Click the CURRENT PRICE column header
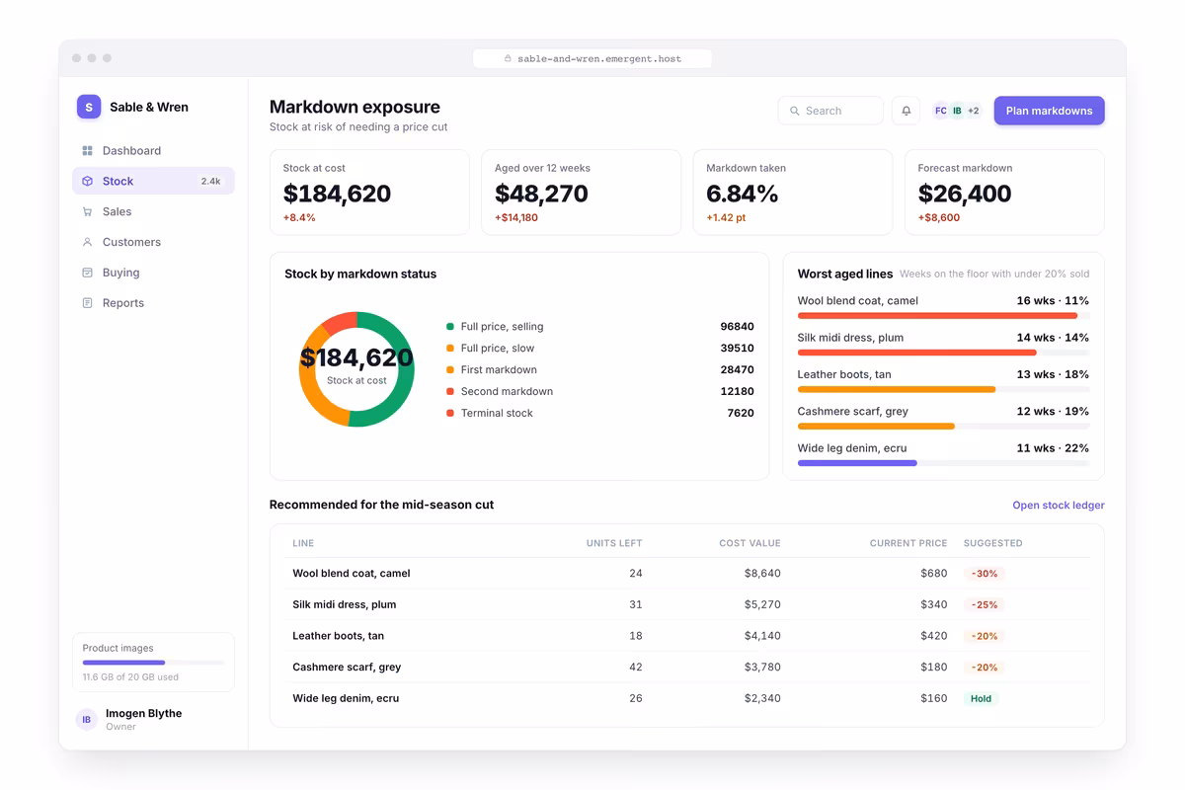 pyautogui.click(x=908, y=543)
